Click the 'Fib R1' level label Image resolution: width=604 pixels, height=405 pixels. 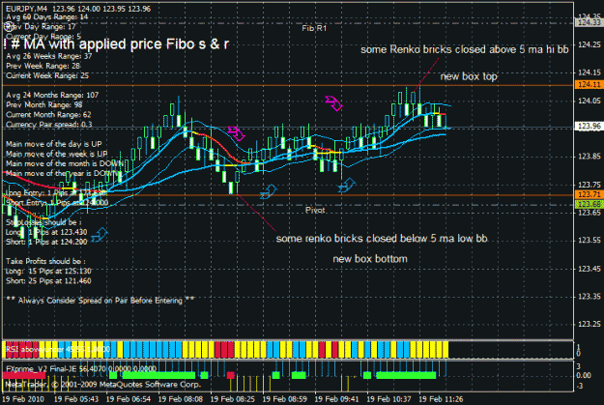pos(314,29)
